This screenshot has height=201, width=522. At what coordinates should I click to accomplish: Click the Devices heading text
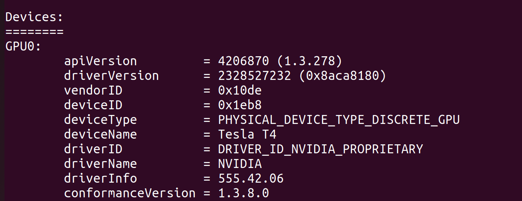point(34,17)
